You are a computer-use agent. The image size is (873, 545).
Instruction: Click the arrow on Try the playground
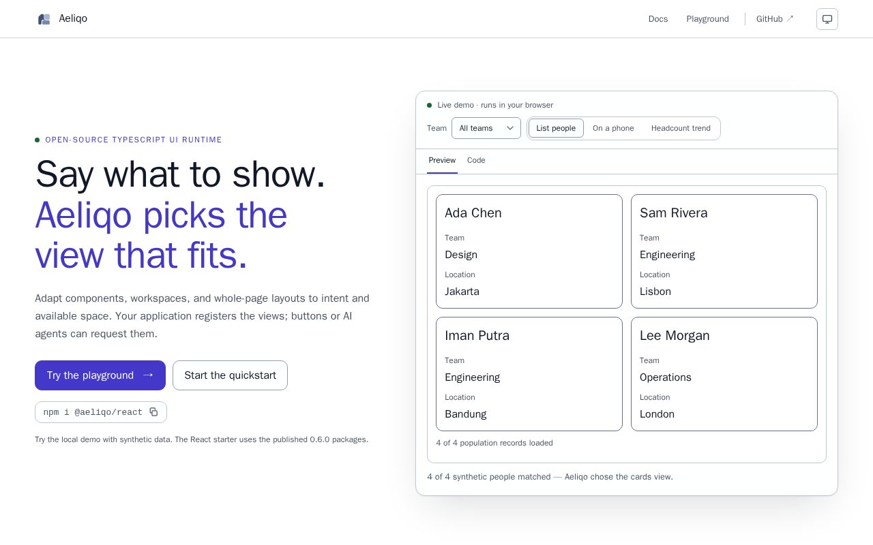point(148,375)
